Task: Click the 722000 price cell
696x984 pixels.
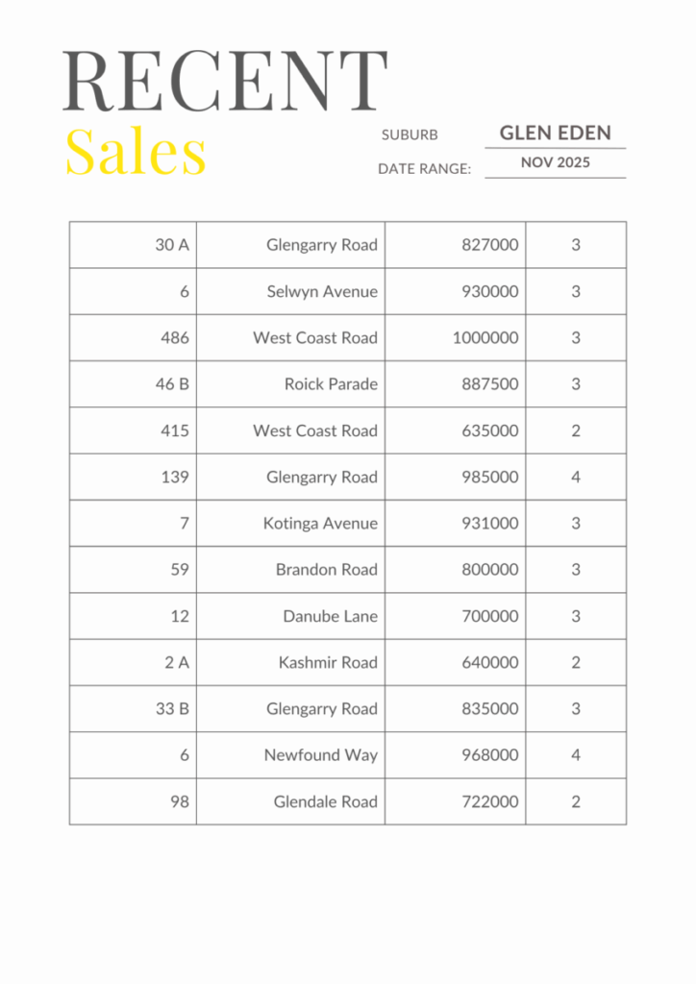Action: coord(489,801)
